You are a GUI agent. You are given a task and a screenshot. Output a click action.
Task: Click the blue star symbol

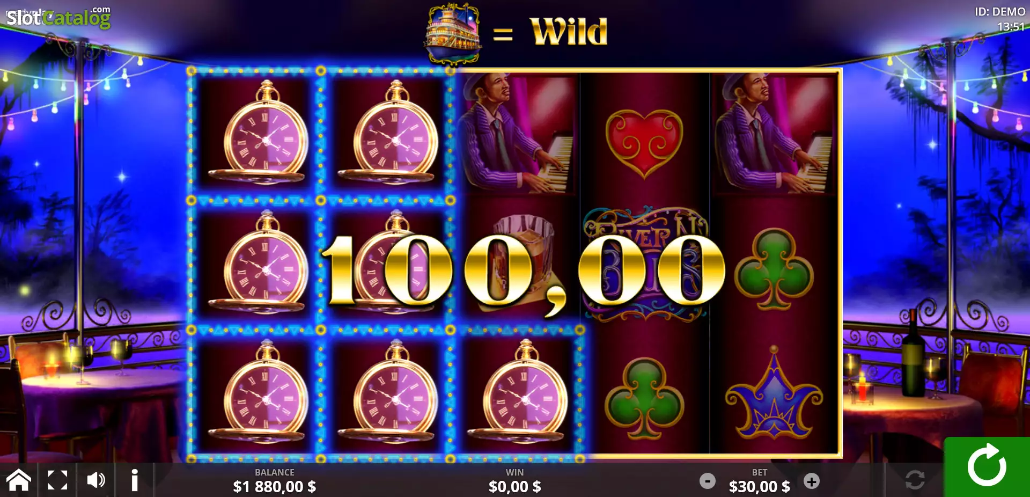pyautogui.click(x=774, y=393)
